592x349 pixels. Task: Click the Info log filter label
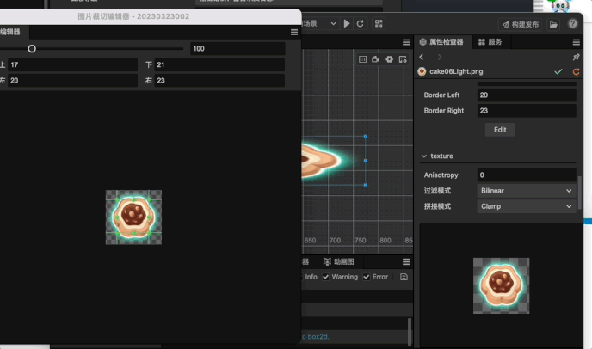pos(311,277)
